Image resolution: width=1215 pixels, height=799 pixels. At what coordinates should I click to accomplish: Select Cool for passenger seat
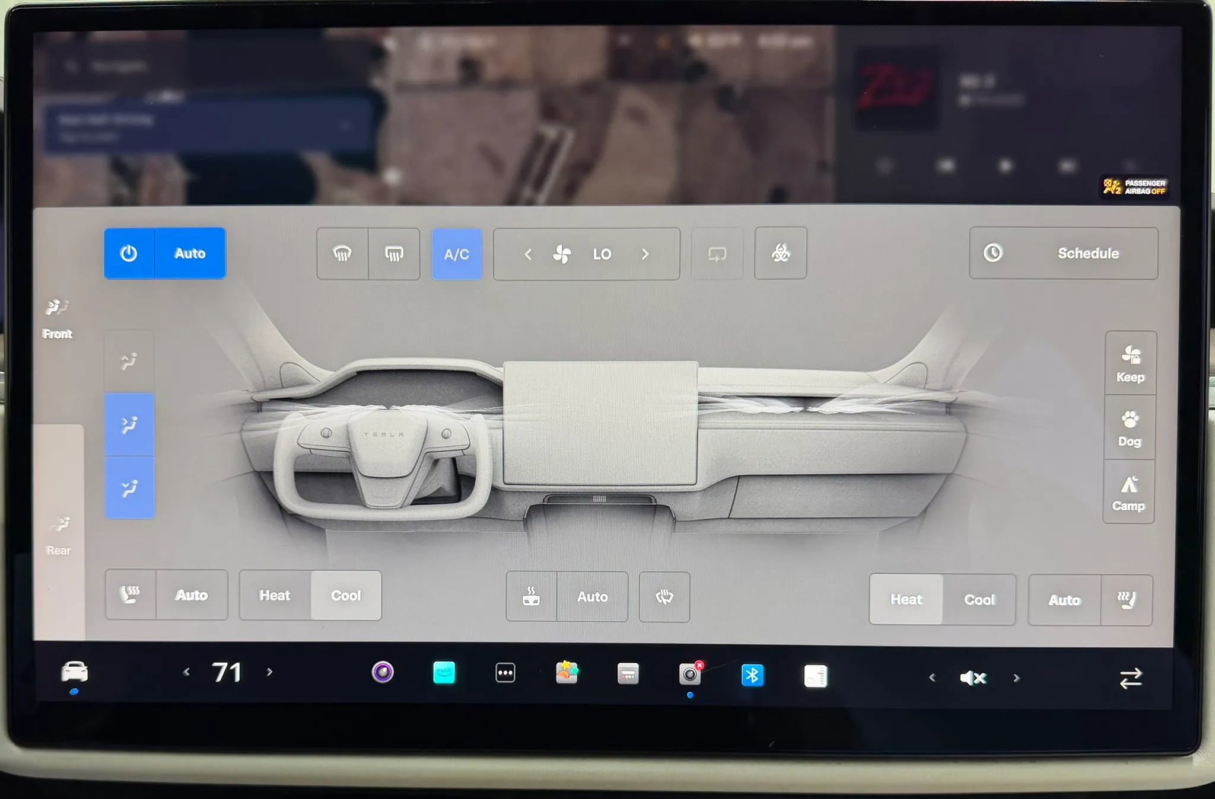click(979, 599)
